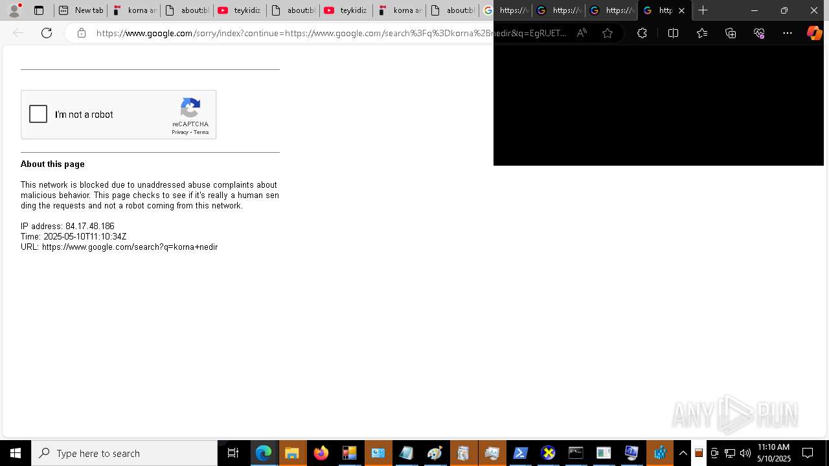Viewport: 829px width, 466px height.
Task: Open the Collections panel
Action: (731, 33)
